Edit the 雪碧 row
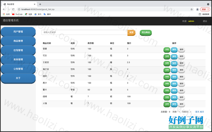The image size is (212, 132). pyautogui.click(x=174, y=50)
